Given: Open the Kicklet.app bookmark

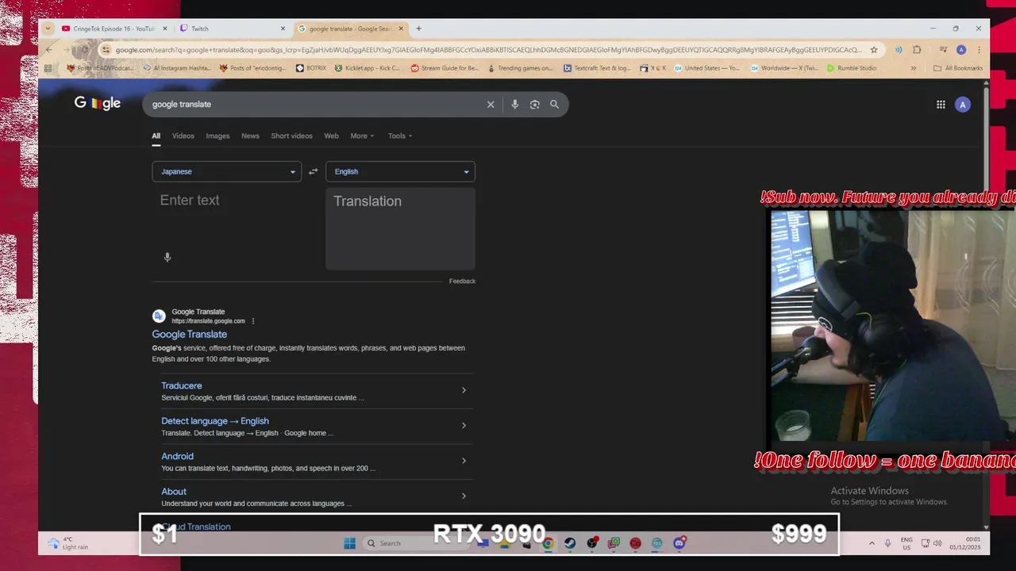Looking at the screenshot, I should coord(367,68).
